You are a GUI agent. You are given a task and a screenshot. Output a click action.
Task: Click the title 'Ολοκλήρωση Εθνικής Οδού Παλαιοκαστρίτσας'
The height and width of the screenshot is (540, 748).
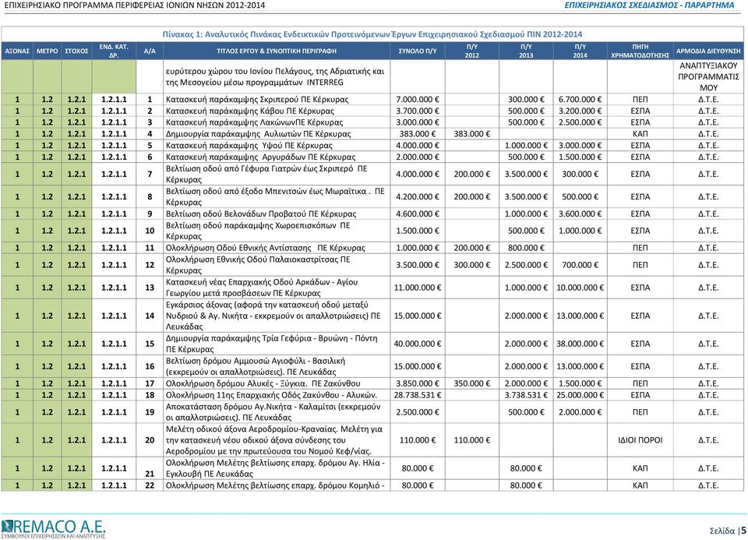coord(258,265)
